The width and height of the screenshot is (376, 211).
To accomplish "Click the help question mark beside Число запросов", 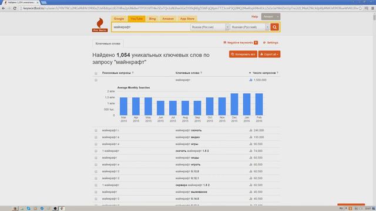I will [277, 73].
